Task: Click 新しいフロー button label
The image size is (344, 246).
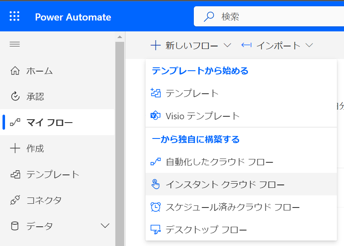Action: (x=192, y=46)
